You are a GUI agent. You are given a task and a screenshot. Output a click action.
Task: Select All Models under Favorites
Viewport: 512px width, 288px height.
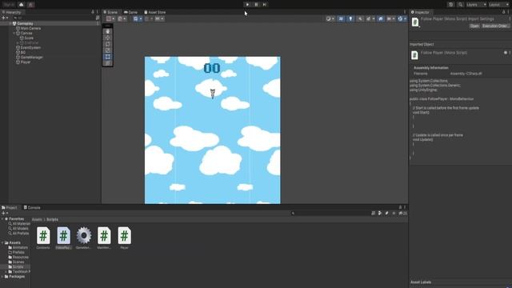click(x=19, y=229)
